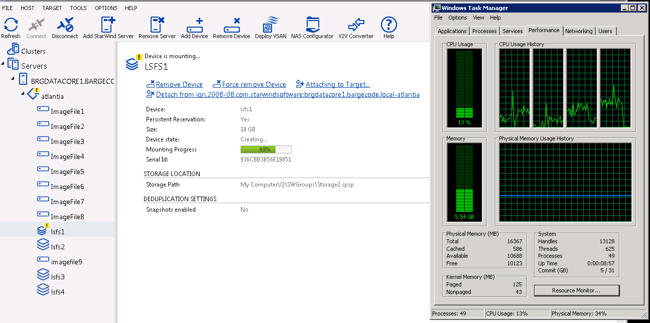Collapse the Servers tree node
This screenshot has width=650, height=323.
4,63
